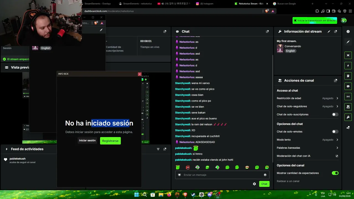Click the lightning bolt icon in the right sidebar

[348, 66]
